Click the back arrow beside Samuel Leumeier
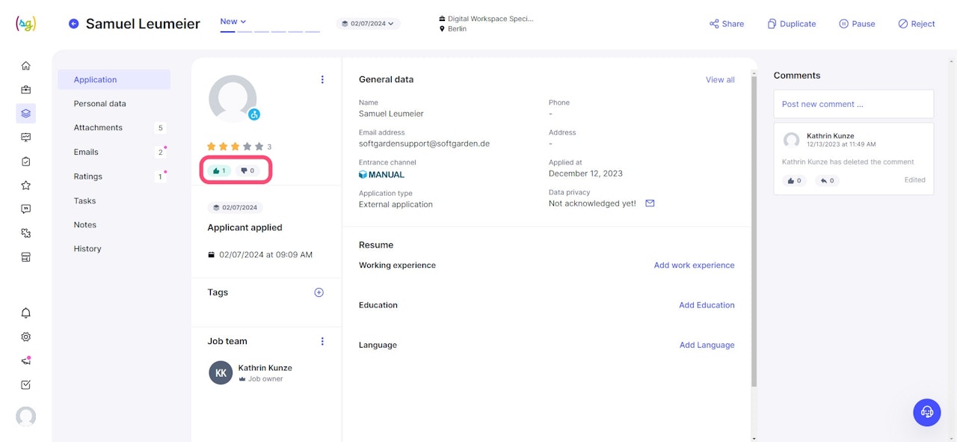The width and height of the screenshot is (957, 442). coord(73,24)
